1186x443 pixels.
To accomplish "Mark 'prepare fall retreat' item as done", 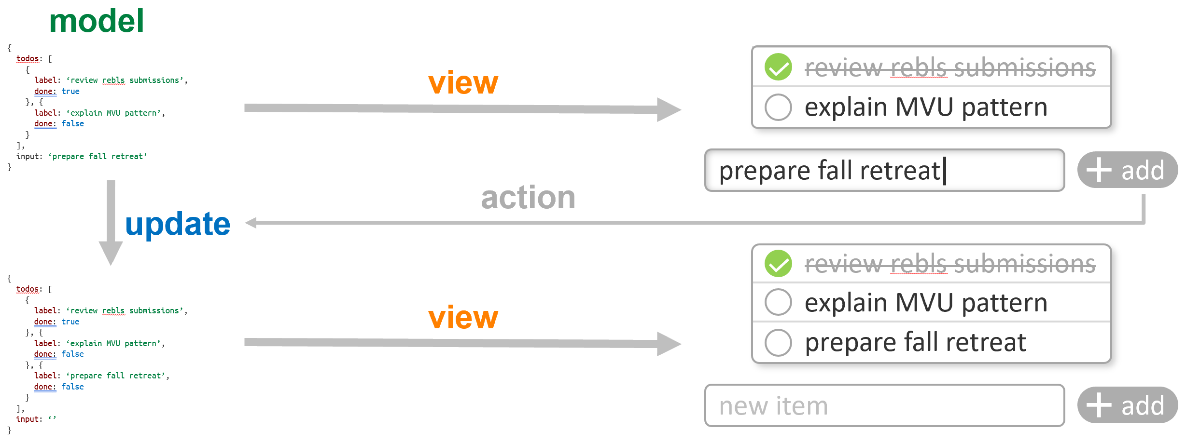I will tap(778, 342).
